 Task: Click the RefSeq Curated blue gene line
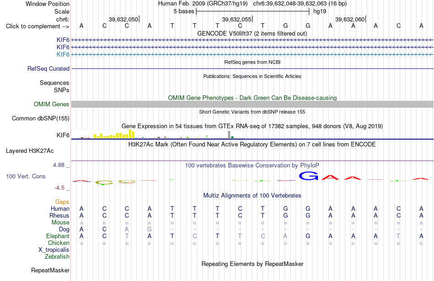point(253,68)
